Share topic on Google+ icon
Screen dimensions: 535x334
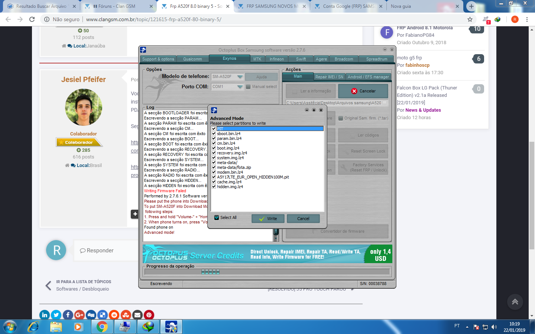(x=80, y=315)
